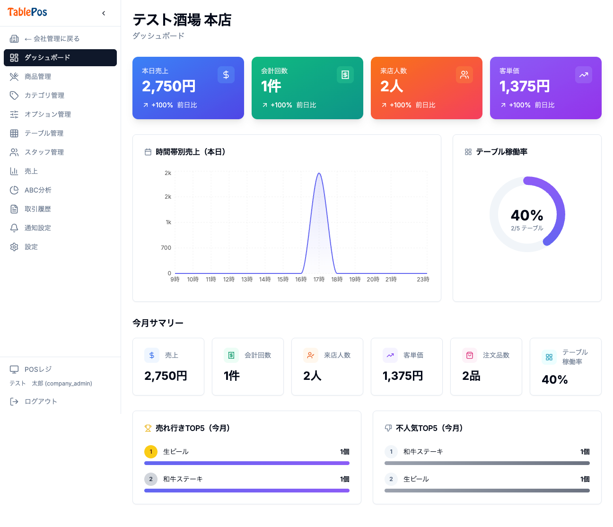The height and width of the screenshot is (527, 613).
Task: Click the 2品 value in 注文品数 card
Action: 471,376
